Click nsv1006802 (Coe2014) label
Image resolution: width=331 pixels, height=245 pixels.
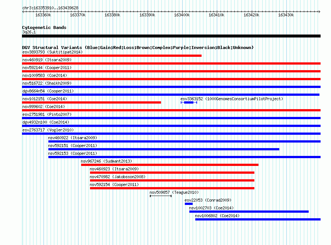click(x=217, y=216)
